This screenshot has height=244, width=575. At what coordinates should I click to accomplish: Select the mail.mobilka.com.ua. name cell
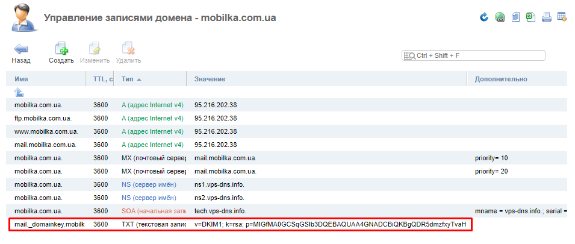(46, 145)
